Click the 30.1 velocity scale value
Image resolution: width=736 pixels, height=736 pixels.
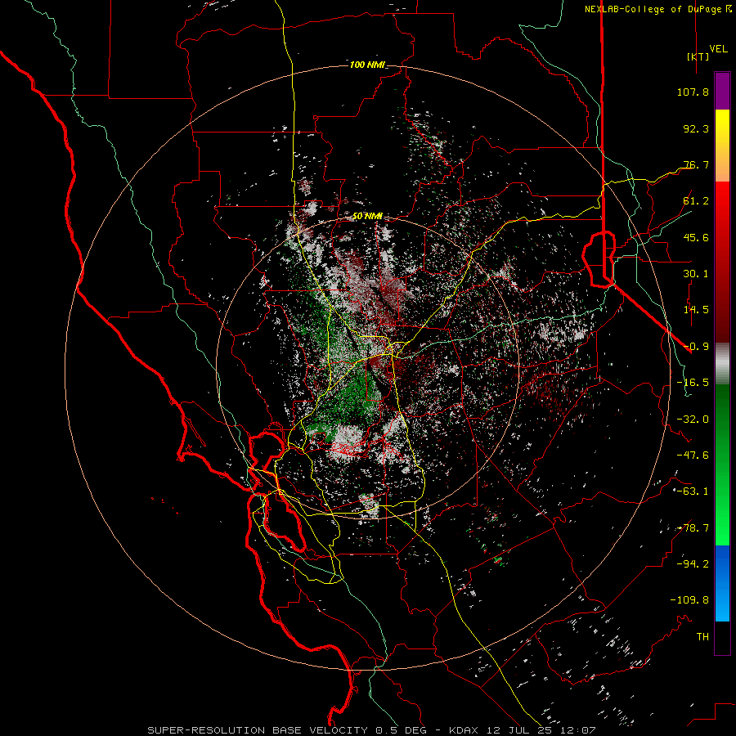pos(696,274)
